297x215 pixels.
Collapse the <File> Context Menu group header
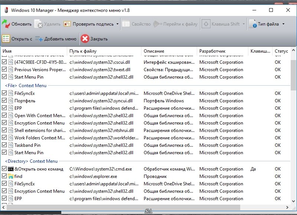[x=26, y=86]
